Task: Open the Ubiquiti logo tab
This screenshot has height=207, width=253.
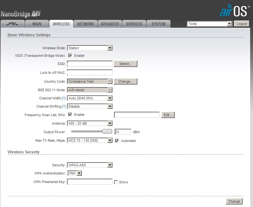Action: tap(13, 24)
